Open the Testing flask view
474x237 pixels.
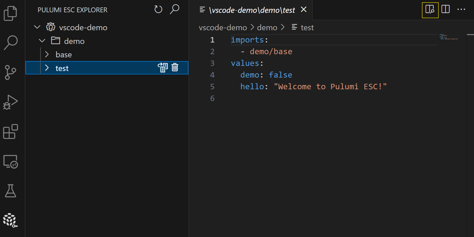coord(11,191)
